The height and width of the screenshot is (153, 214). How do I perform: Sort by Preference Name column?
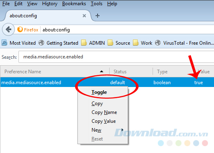[55, 71]
